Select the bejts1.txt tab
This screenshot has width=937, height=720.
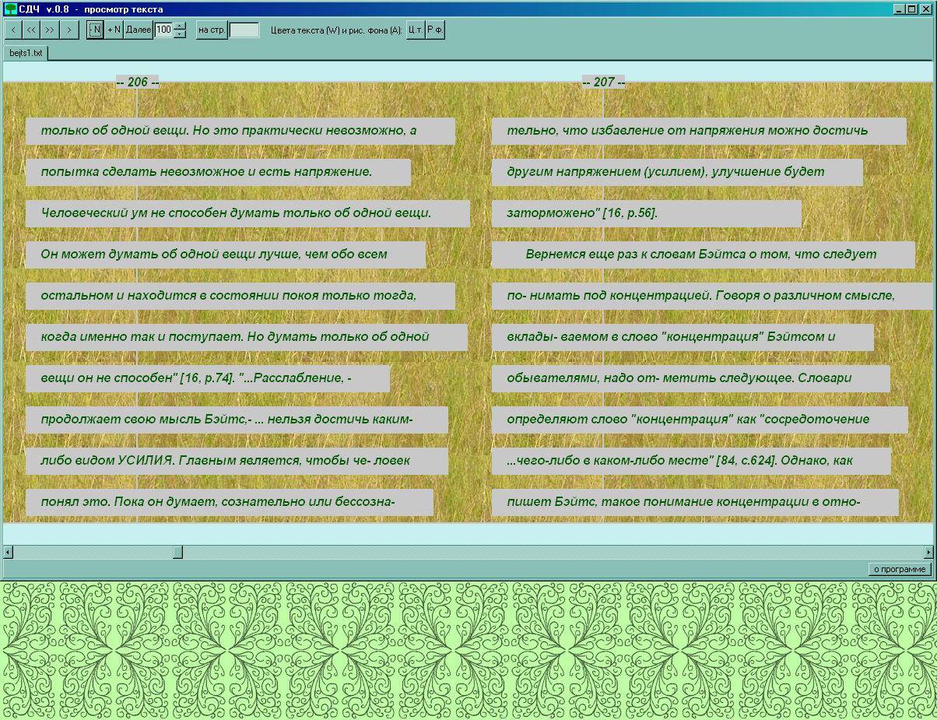(26, 53)
